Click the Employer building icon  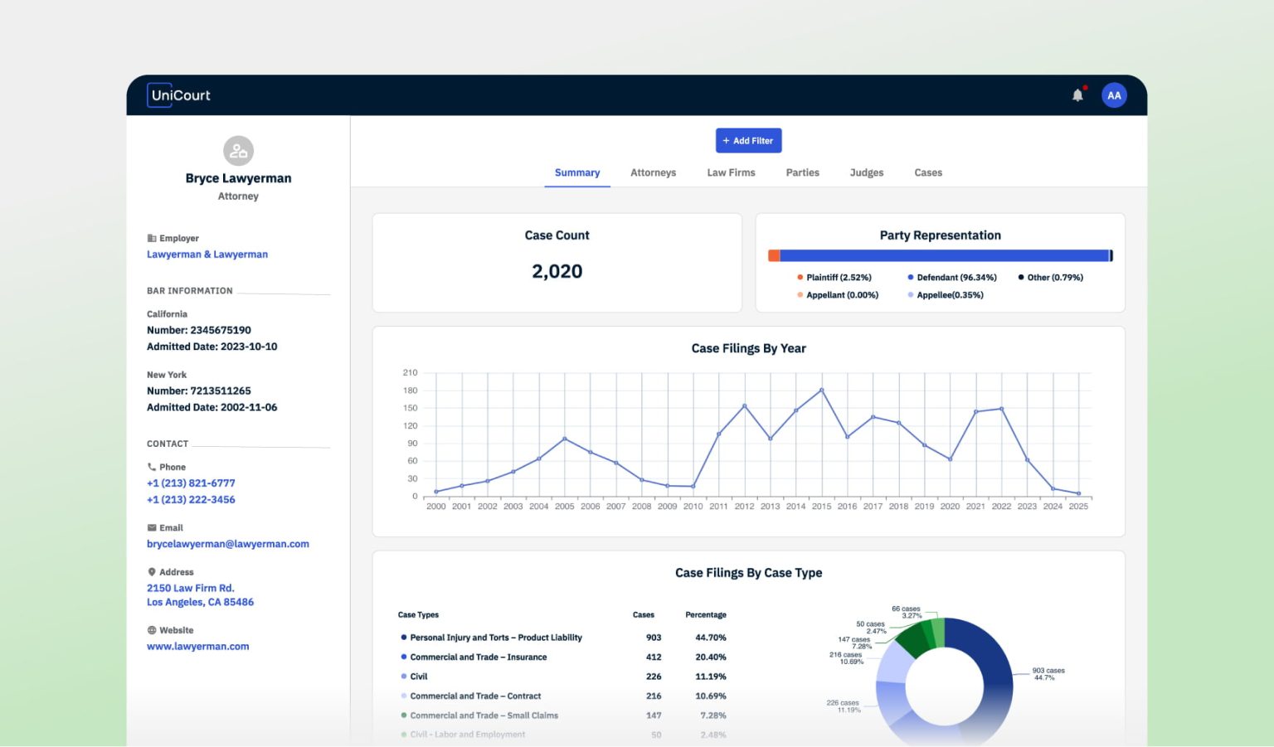(151, 238)
